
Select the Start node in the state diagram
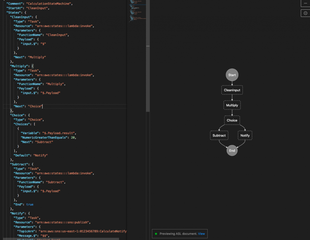[232, 75]
